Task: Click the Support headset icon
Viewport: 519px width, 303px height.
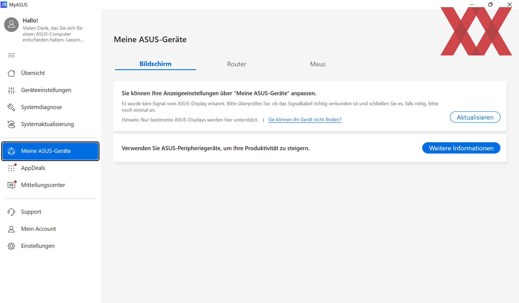Action: click(x=11, y=212)
